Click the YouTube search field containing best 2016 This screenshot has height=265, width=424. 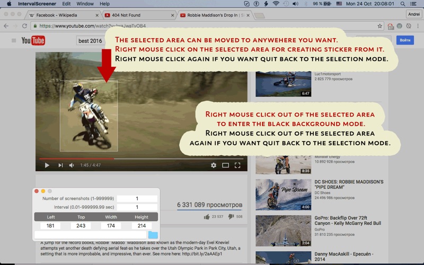pyautogui.click(x=91, y=41)
